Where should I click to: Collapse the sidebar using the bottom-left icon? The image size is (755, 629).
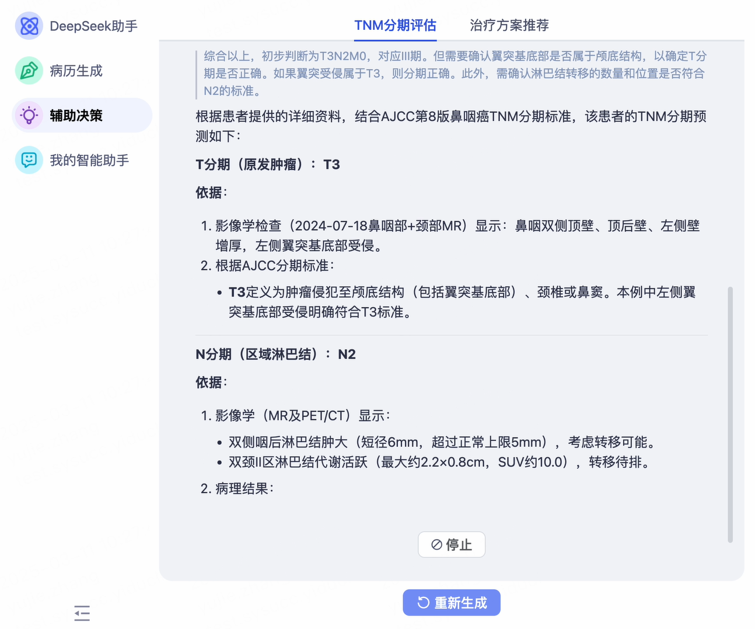point(82,613)
